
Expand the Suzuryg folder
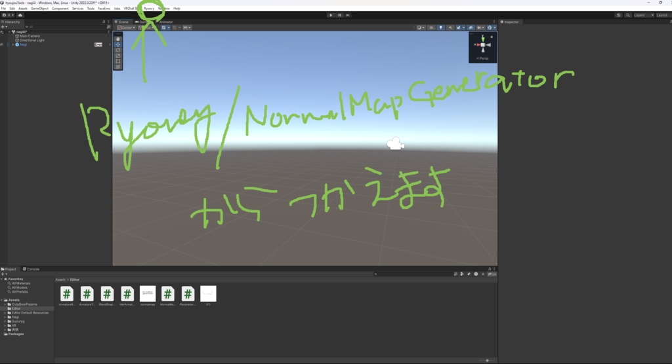pyautogui.click(x=5, y=321)
